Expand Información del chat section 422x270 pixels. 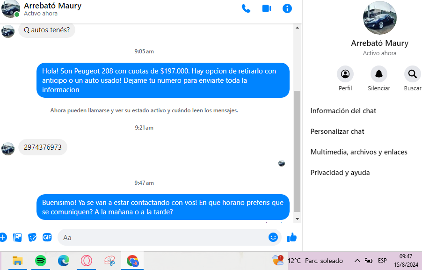point(343,111)
